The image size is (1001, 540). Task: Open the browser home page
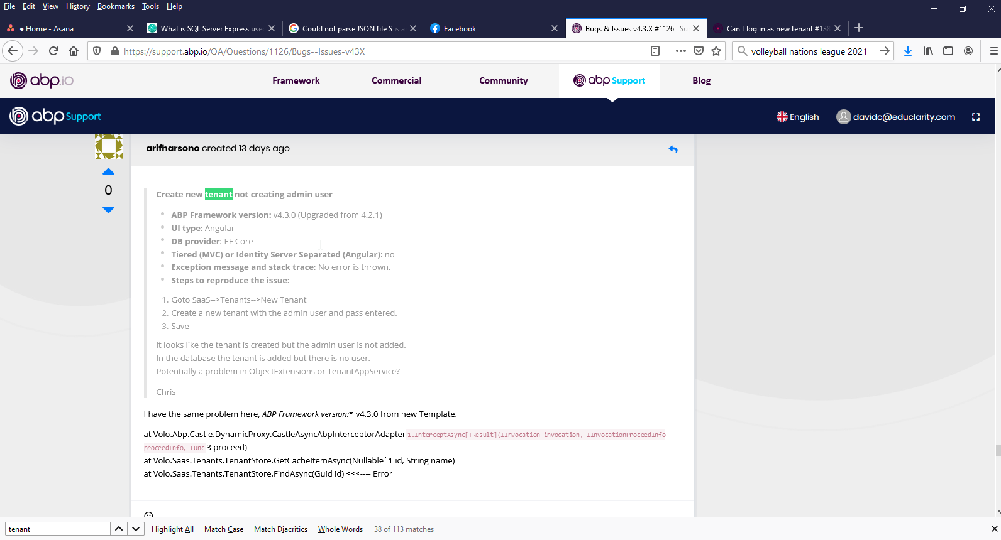[74, 51]
